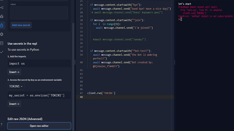
Task: Click the client.run['TOKIN1'] code line
Action: coord(101,93)
